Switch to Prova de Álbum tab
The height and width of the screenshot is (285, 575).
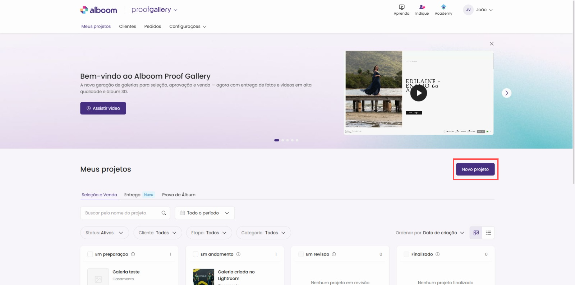click(x=179, y=195)
